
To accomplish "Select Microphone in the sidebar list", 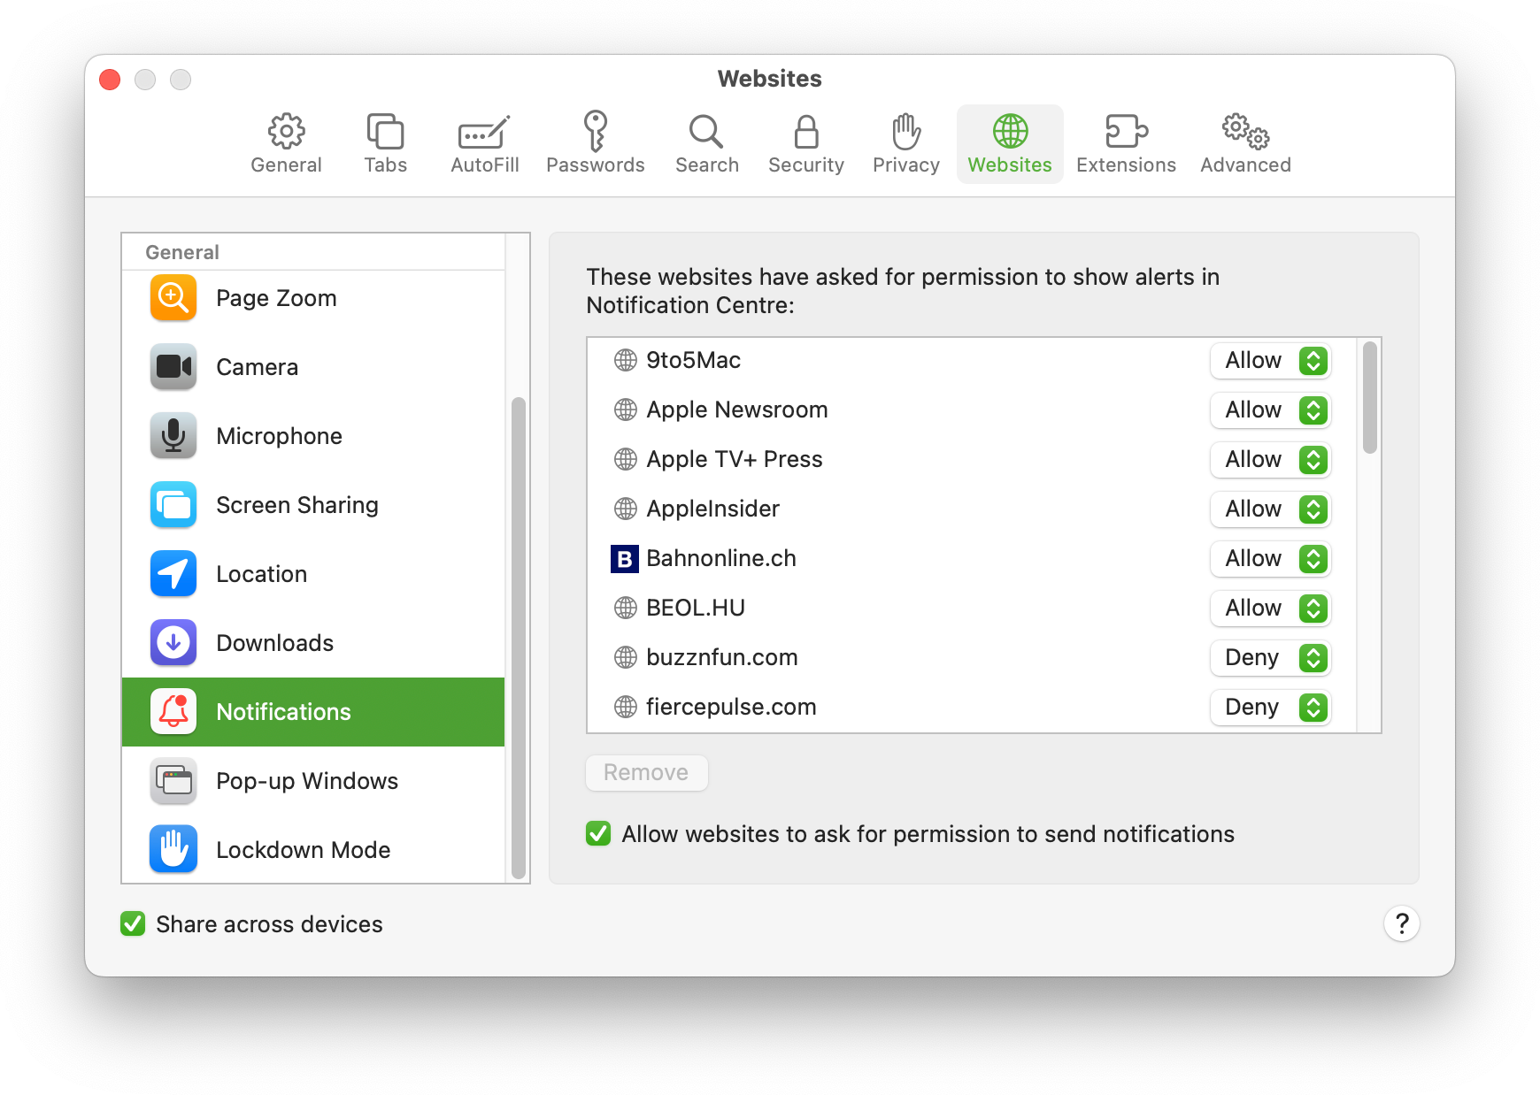I will [313, 436].
